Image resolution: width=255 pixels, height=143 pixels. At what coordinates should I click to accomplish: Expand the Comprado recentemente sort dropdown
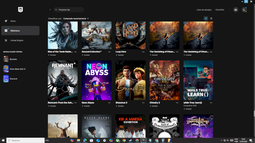(76, 19)
